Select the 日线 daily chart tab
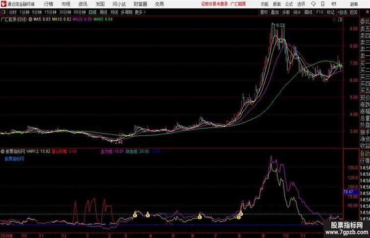The image size is (370, 238). coord(92,12)
